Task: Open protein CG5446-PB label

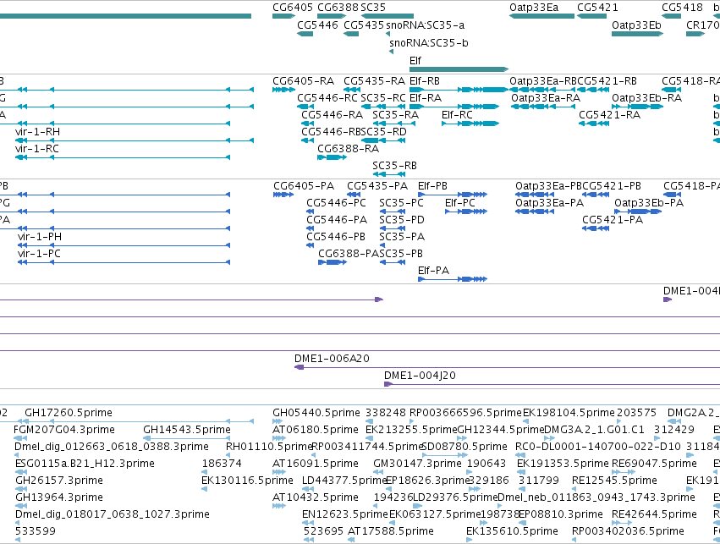Action: click(x=336, y=237)
